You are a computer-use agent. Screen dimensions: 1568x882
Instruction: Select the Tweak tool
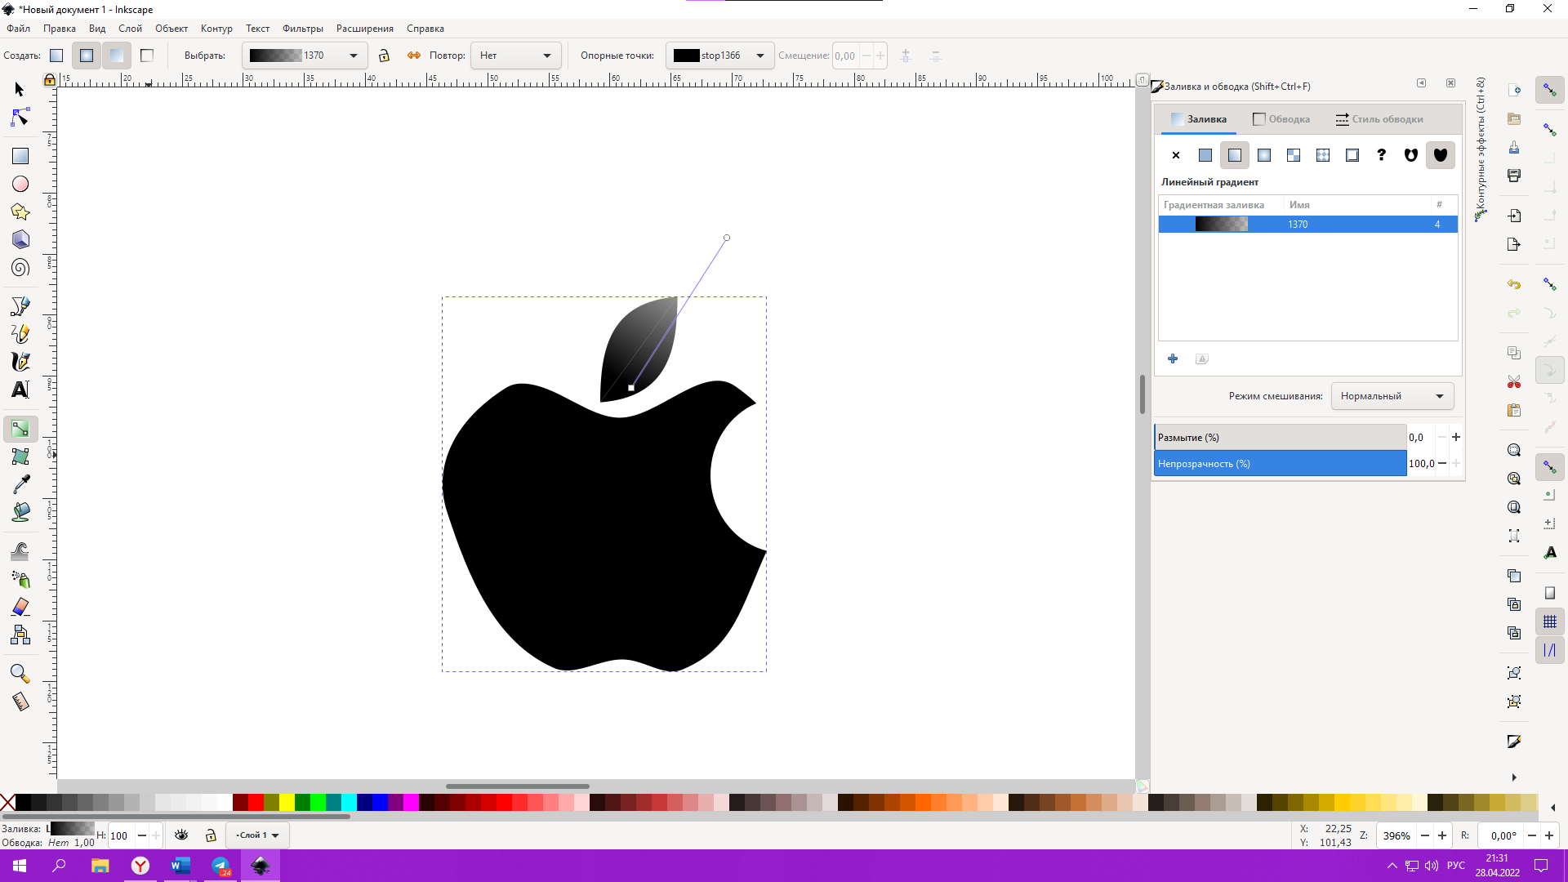point(20,551)
